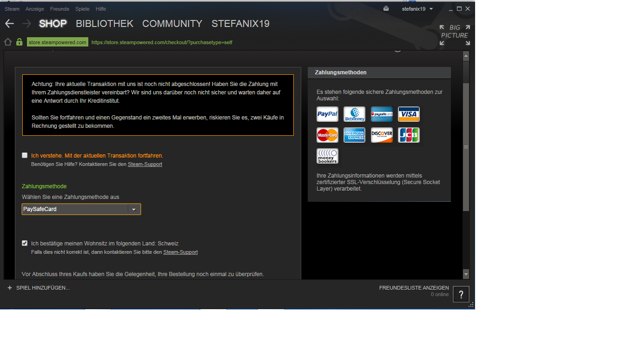Click the VISA payment logo

[409, 114]
